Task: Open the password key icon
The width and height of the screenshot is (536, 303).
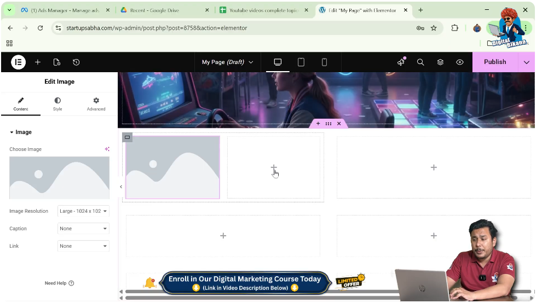Action: [420, 28]
